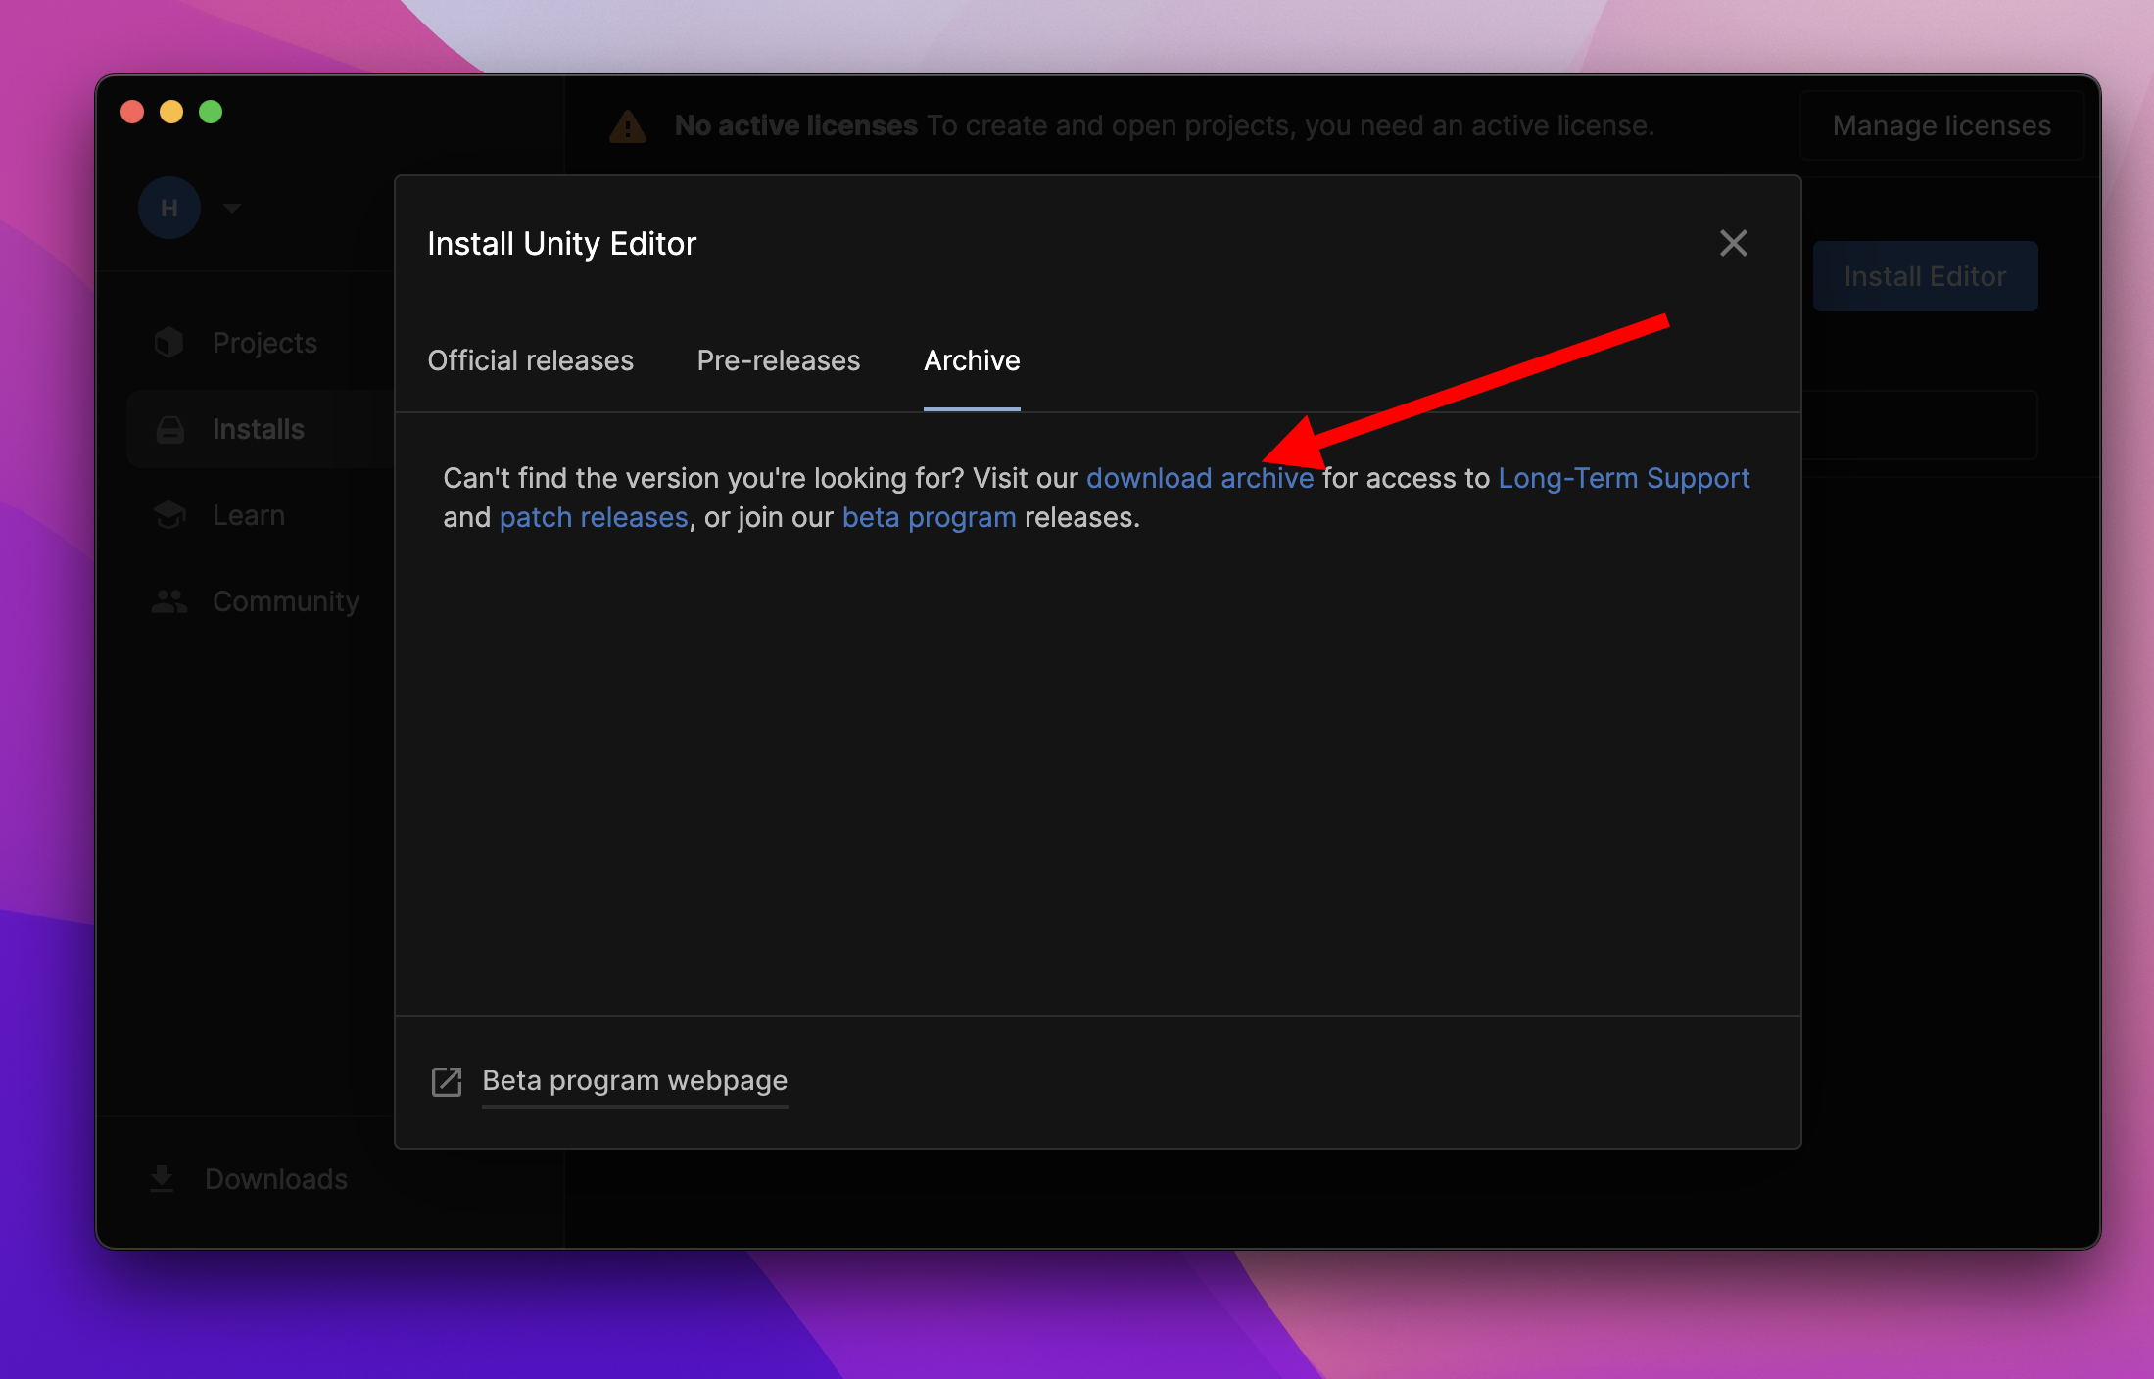The image size is (2154, 1379).
Task: Switch to Official releases tab
Action: (530, 360)
